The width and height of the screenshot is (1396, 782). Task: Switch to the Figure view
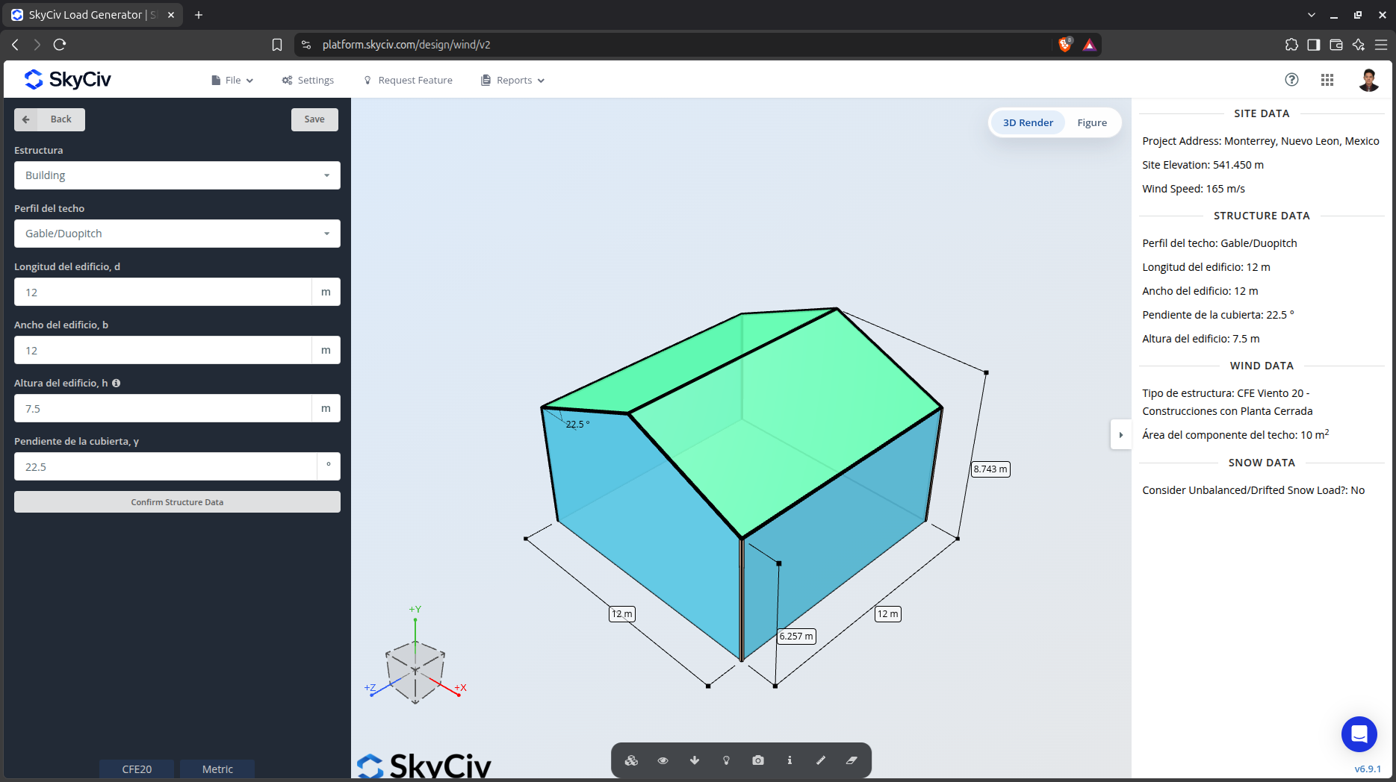[1092, 123]
